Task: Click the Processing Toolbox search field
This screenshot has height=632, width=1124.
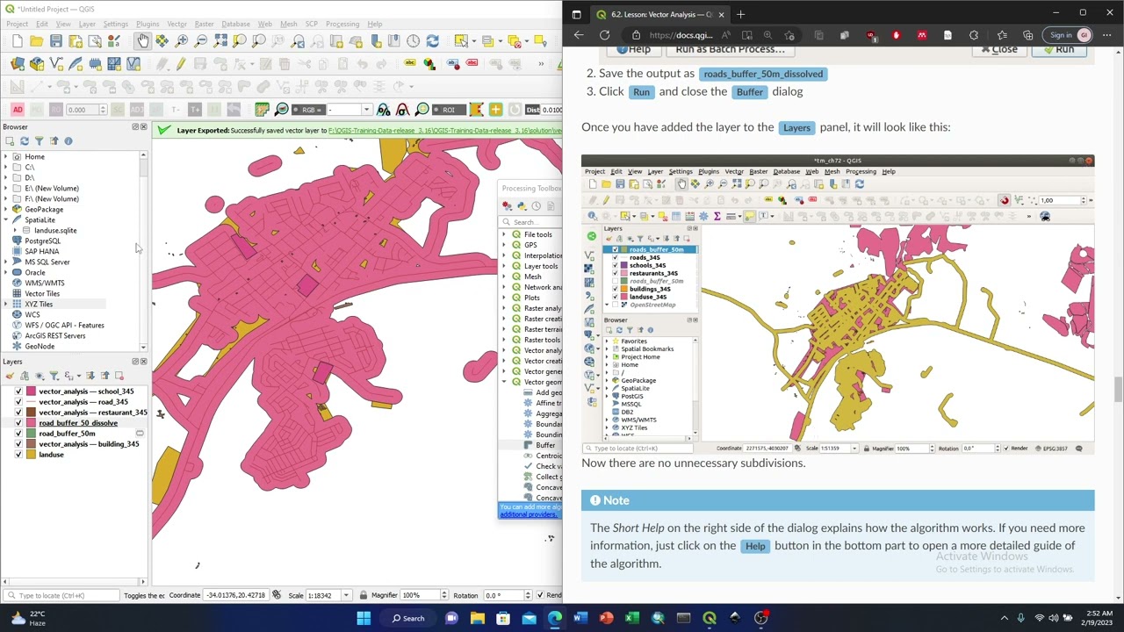Action: tap(532, 222)
